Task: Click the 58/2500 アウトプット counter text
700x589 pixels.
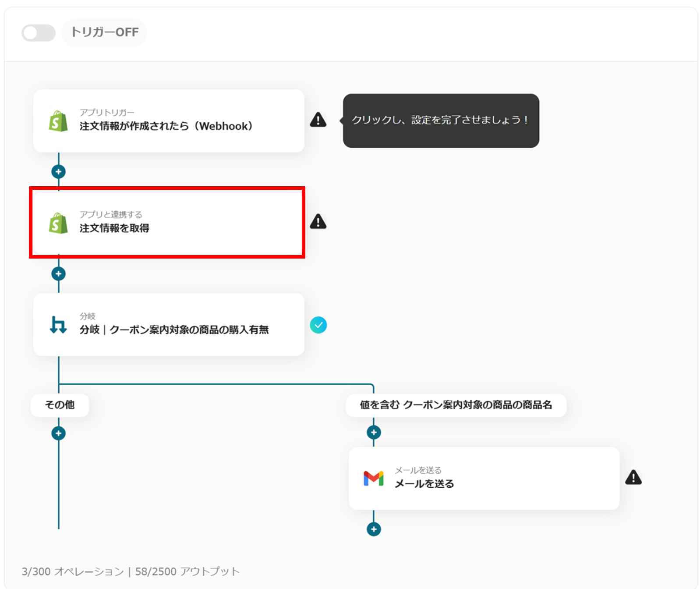Action: tap(187, 571)
